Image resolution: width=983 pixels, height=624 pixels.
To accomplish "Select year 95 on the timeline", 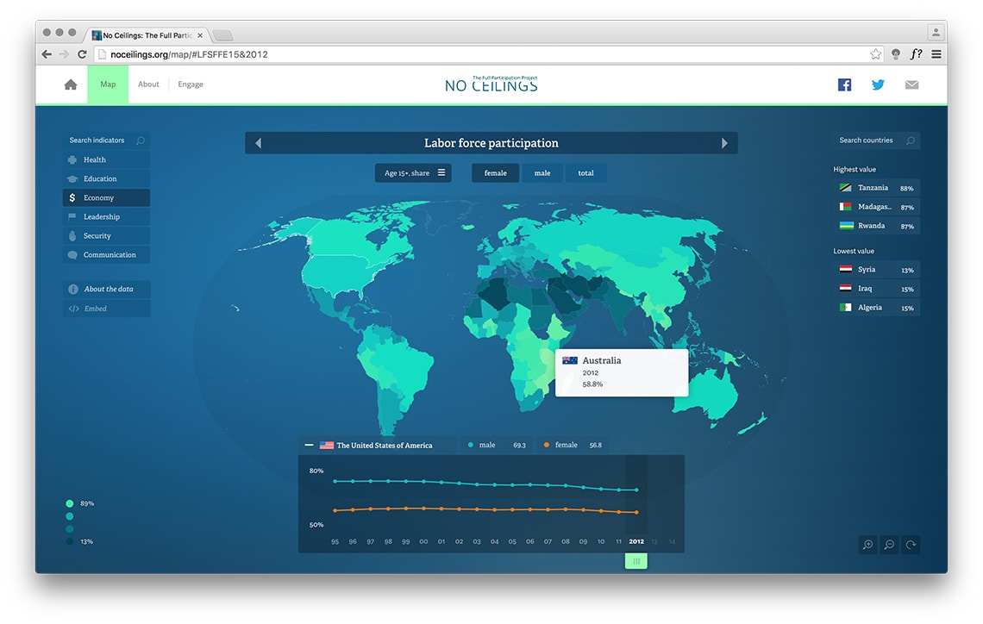I will click(335, 541).
